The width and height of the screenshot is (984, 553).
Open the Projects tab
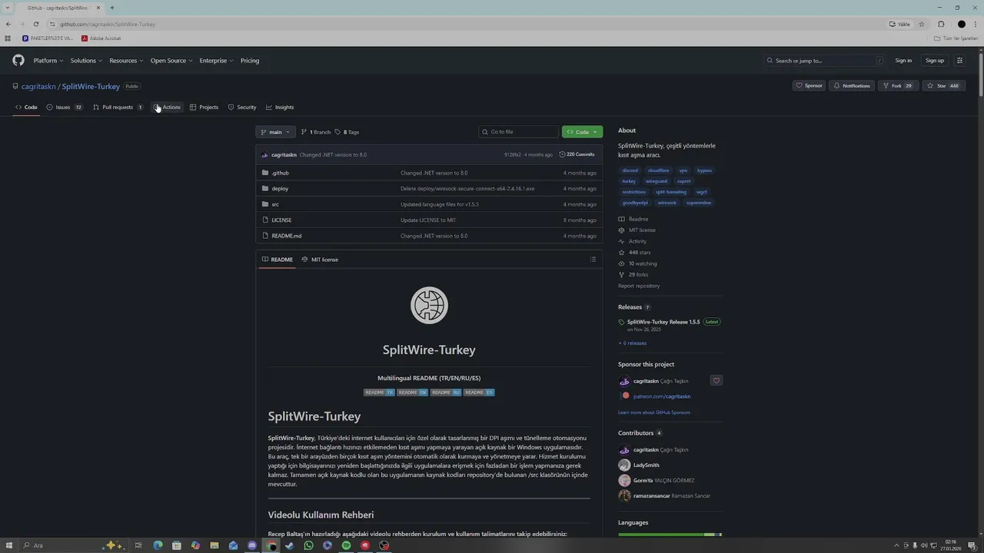click(x=204, y=108)
